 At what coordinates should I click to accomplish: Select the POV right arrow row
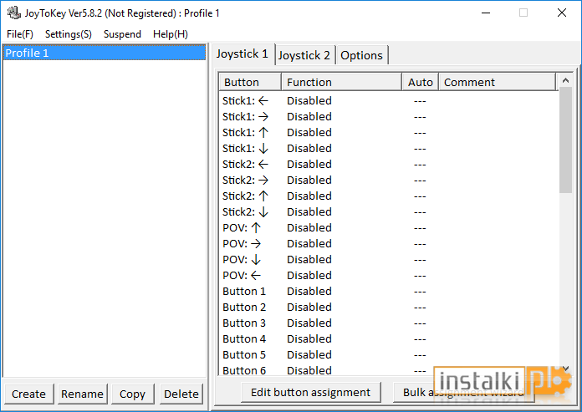[388, 244]
